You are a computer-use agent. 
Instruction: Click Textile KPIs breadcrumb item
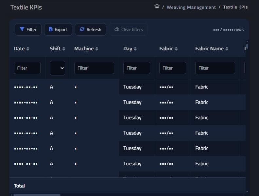click(235, 7)
